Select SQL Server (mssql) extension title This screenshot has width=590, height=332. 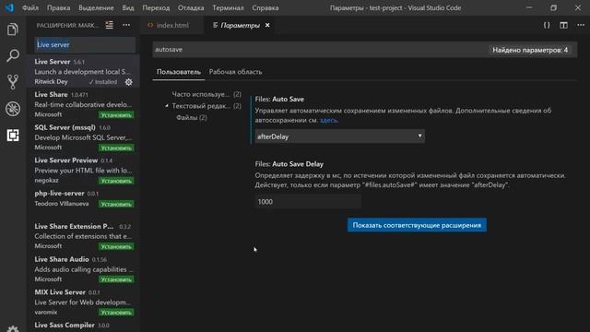pyautogui.click(x=65, y=127)
